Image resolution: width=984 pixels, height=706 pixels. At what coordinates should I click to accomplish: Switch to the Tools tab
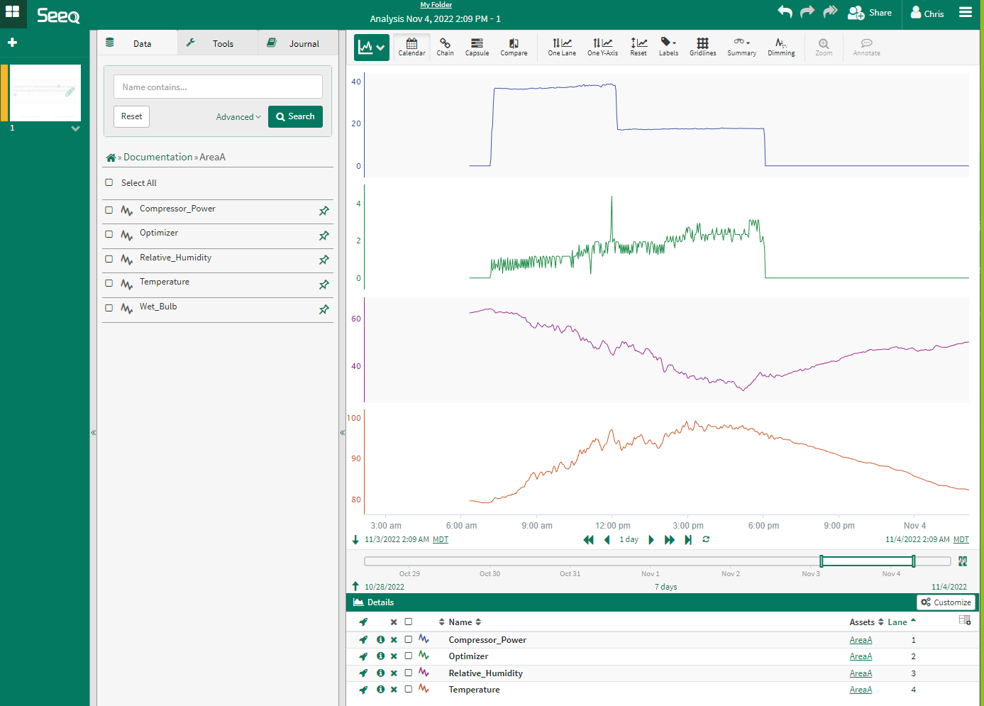216,43
